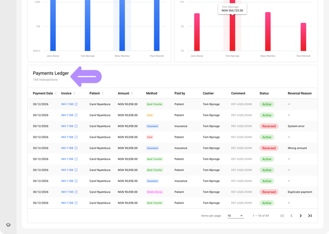Click the 1 – 10 of 69 range label
Viewport: 329px width, 234px height.
pyautogui.click(x=261, y=216)
